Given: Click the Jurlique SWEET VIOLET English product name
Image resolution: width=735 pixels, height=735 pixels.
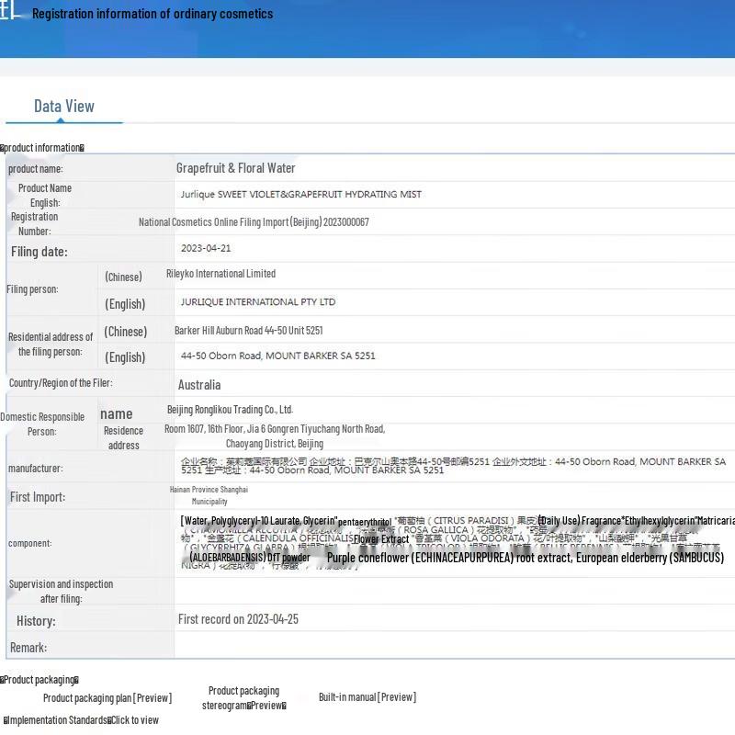Looking at the screenshot, I should [301, 195].
